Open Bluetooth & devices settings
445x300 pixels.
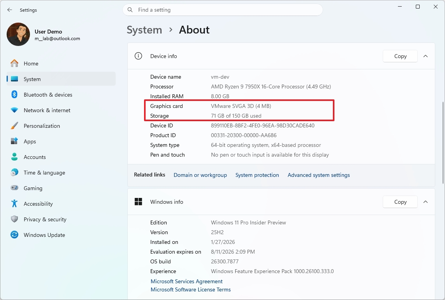click(x=47, y=94)
